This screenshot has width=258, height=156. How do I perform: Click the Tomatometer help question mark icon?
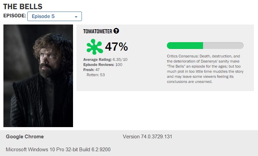(116, 31)
